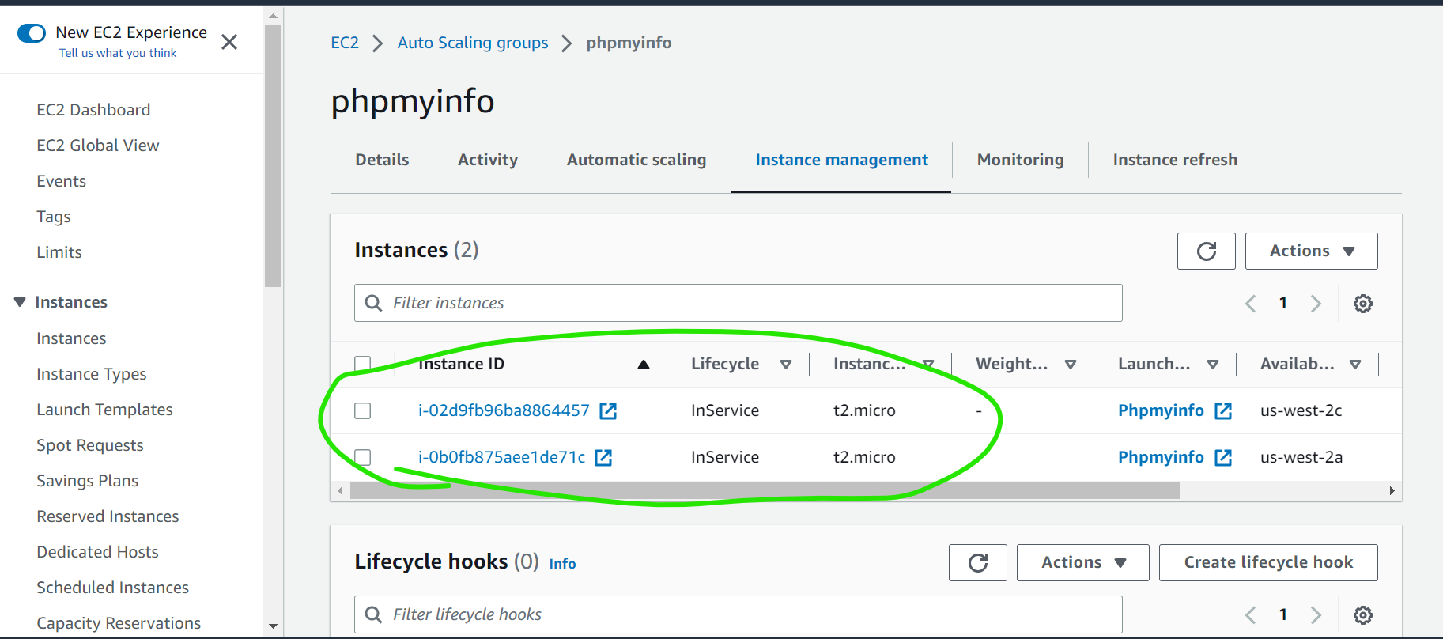Screen dimensions: 1443x639
Task: Go to next page of Lifecycle hooks
Action: click(1316, 614)
